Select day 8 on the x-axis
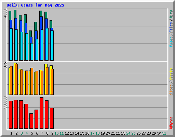This screenshot has height=137, width=175. (x=47, y=133)
